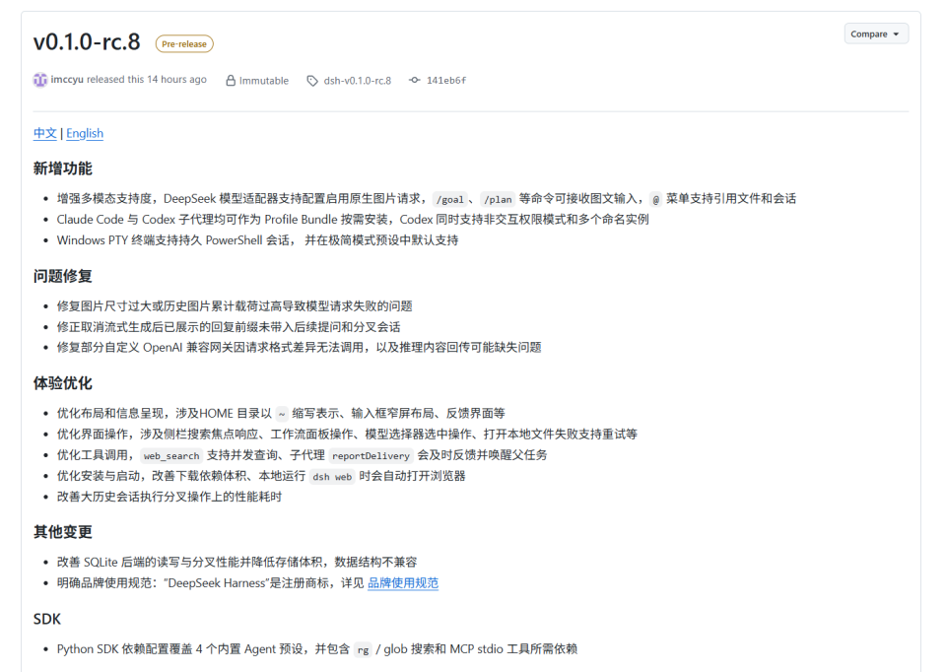Click the web_search inline code
Screen dimensions: 946x672
(x=171, y=455)
